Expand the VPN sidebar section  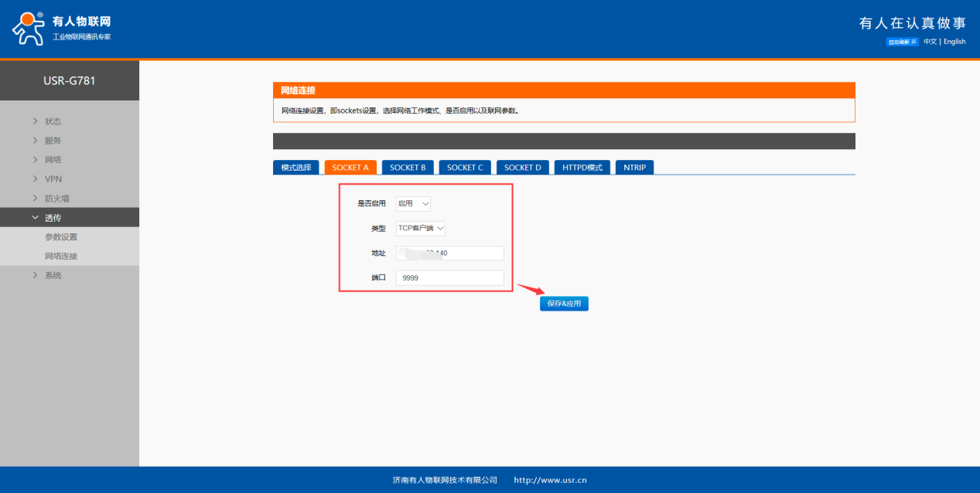[53, 179]
